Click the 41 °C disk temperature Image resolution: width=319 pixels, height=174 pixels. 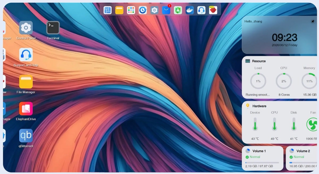pos(294,139)
